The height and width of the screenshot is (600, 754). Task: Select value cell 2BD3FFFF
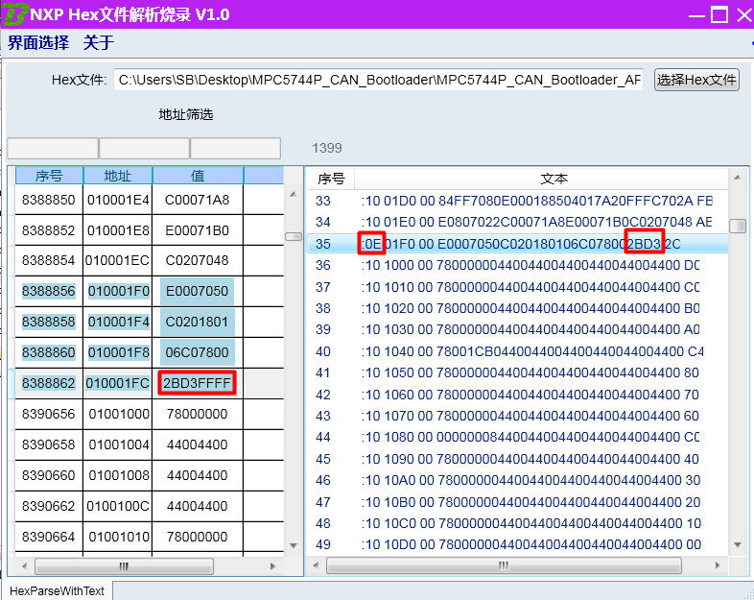pos(198,383)
